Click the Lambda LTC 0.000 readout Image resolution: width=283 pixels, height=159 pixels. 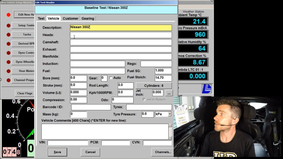tap(193, 76)
